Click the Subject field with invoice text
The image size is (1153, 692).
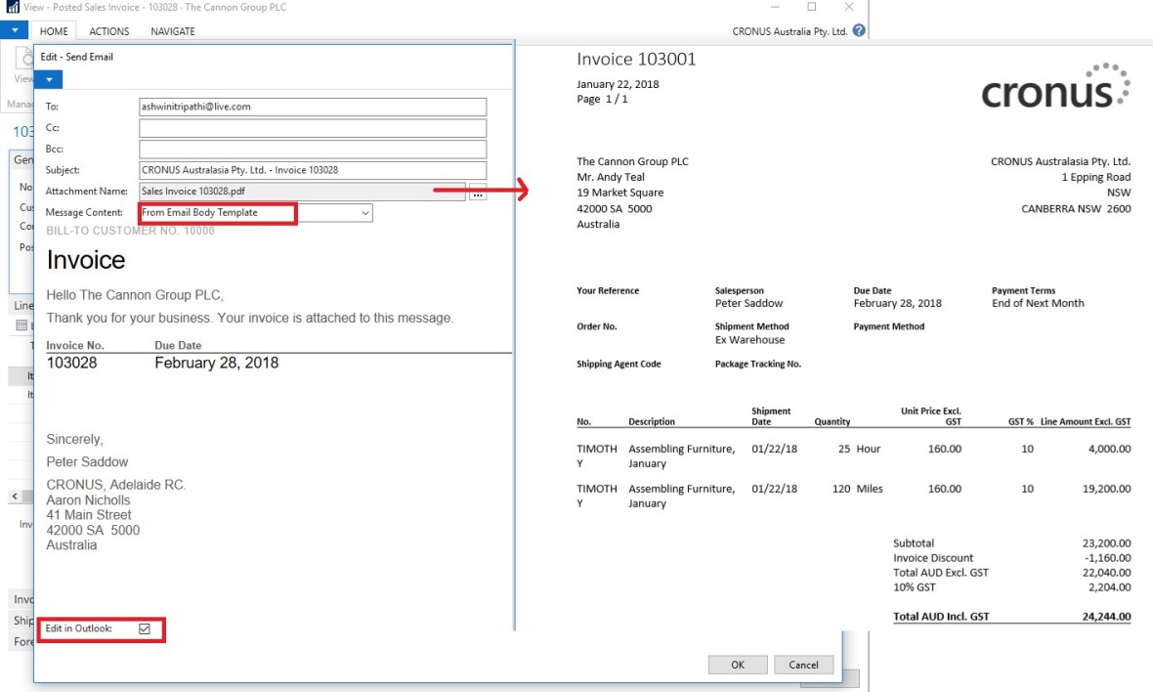313,170
